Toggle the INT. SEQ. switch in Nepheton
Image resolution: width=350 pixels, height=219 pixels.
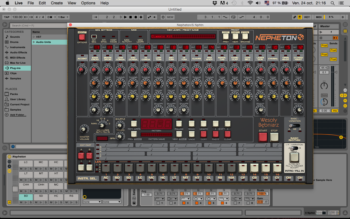[94, 36]
